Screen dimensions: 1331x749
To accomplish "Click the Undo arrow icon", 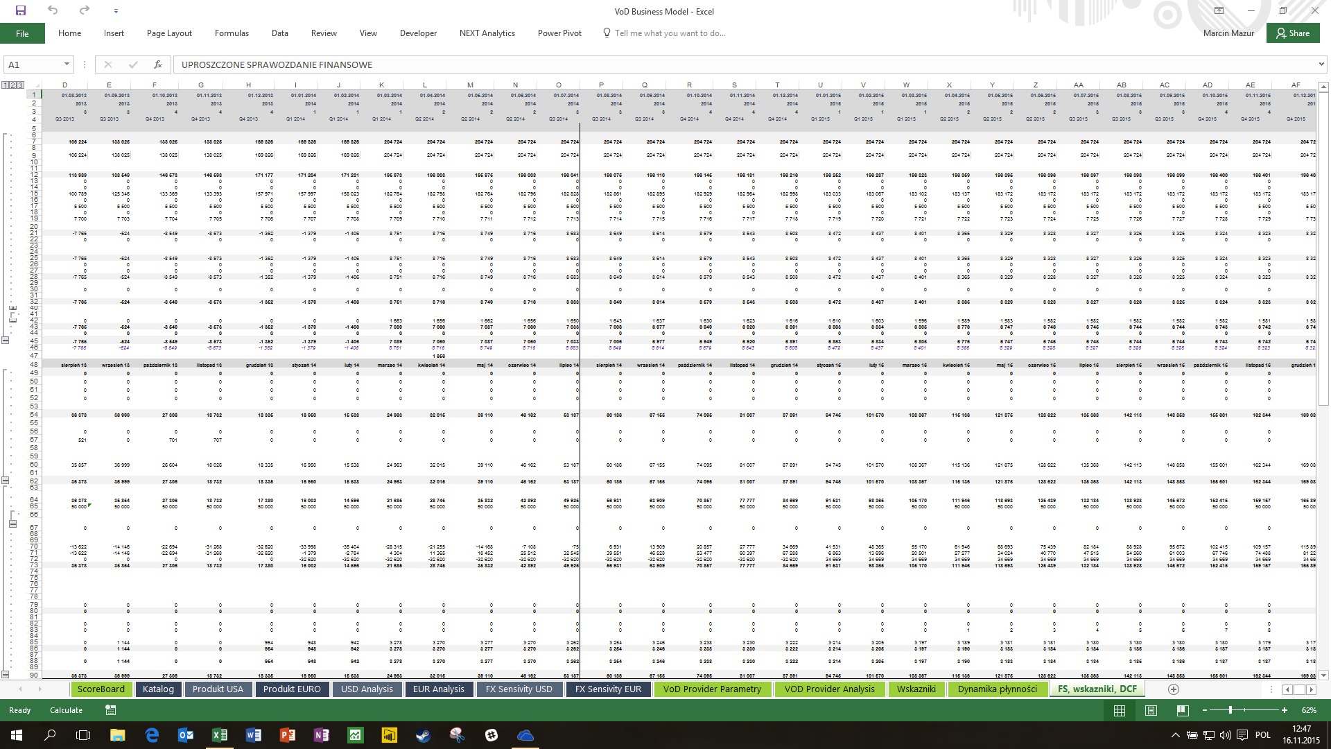I will tap(53, 10).
